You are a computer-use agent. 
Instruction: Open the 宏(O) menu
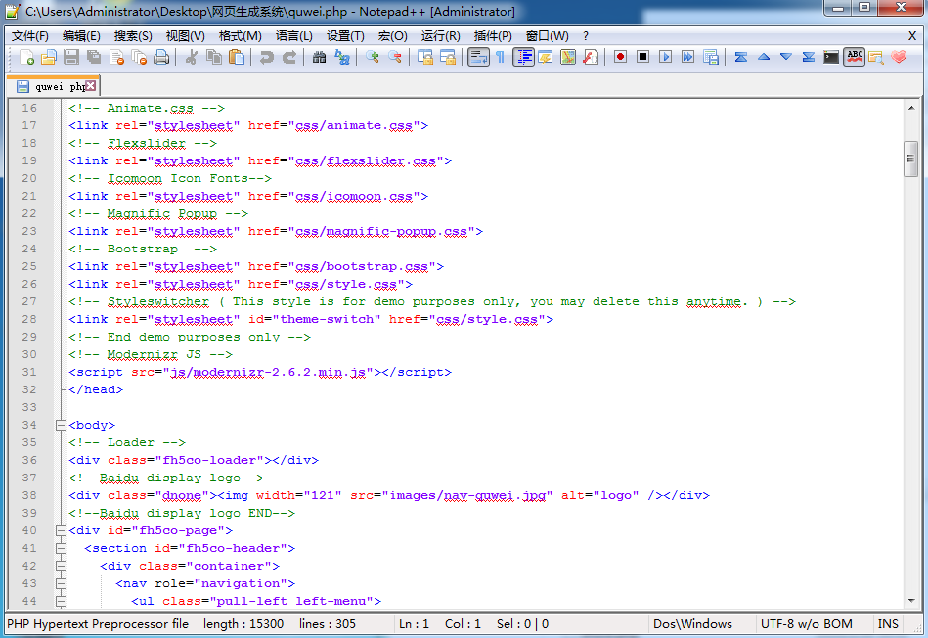coord(393,36)
